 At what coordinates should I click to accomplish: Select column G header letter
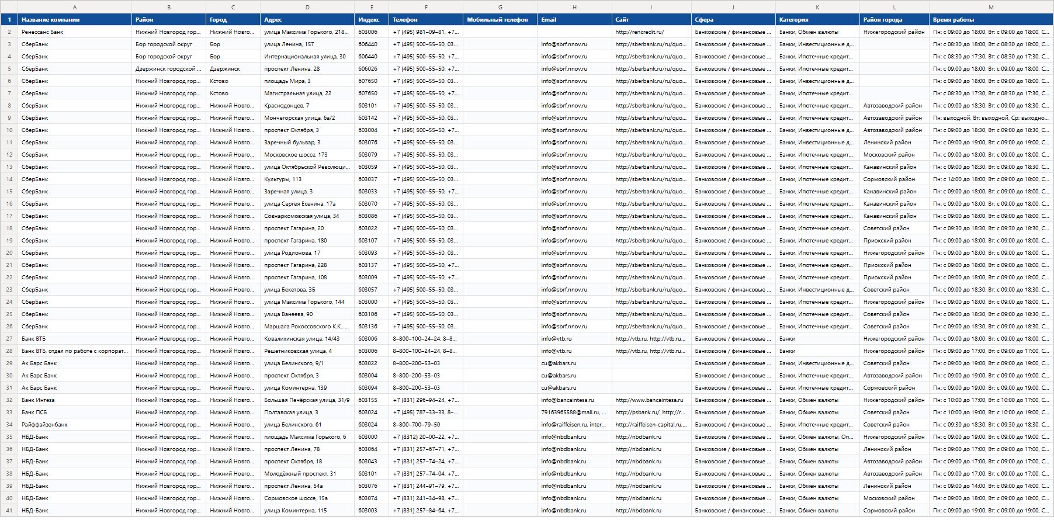tap(500, 7)
